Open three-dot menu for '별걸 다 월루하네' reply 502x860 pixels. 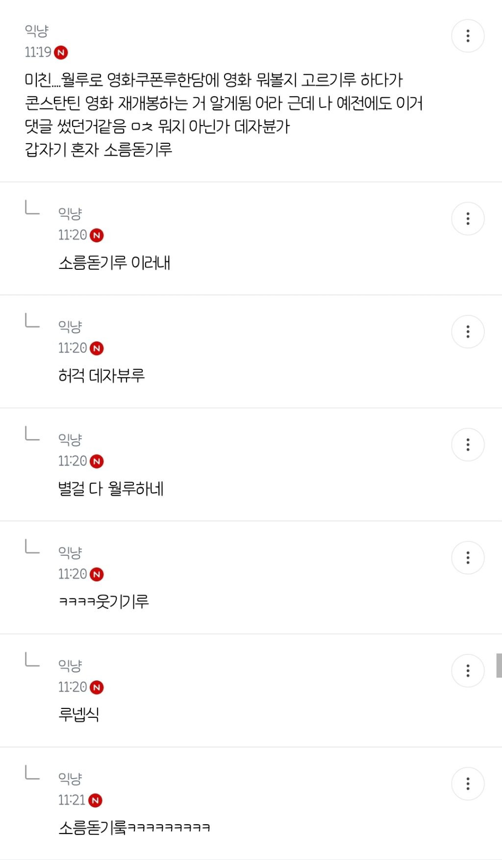click(x=468, y=444)
